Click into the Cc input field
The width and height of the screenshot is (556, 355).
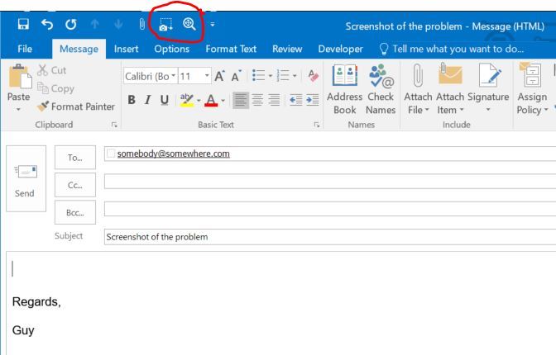click(x=330, y=182)
